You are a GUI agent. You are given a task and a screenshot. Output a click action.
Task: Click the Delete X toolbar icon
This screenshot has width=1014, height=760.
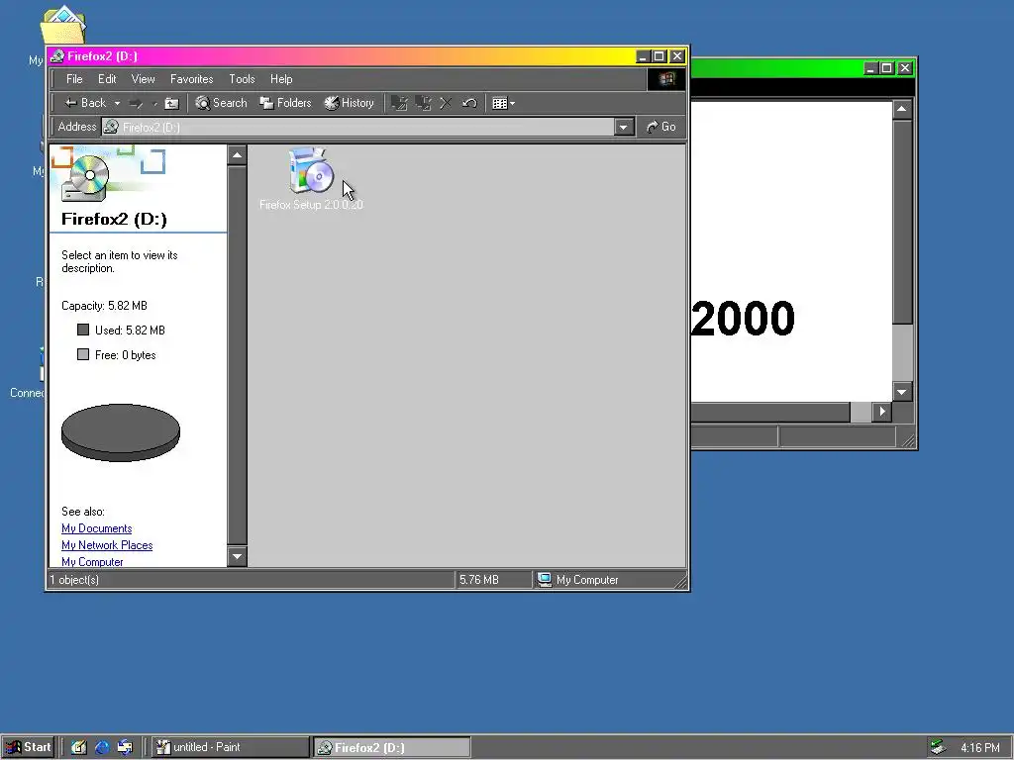(x=446, y=103)
